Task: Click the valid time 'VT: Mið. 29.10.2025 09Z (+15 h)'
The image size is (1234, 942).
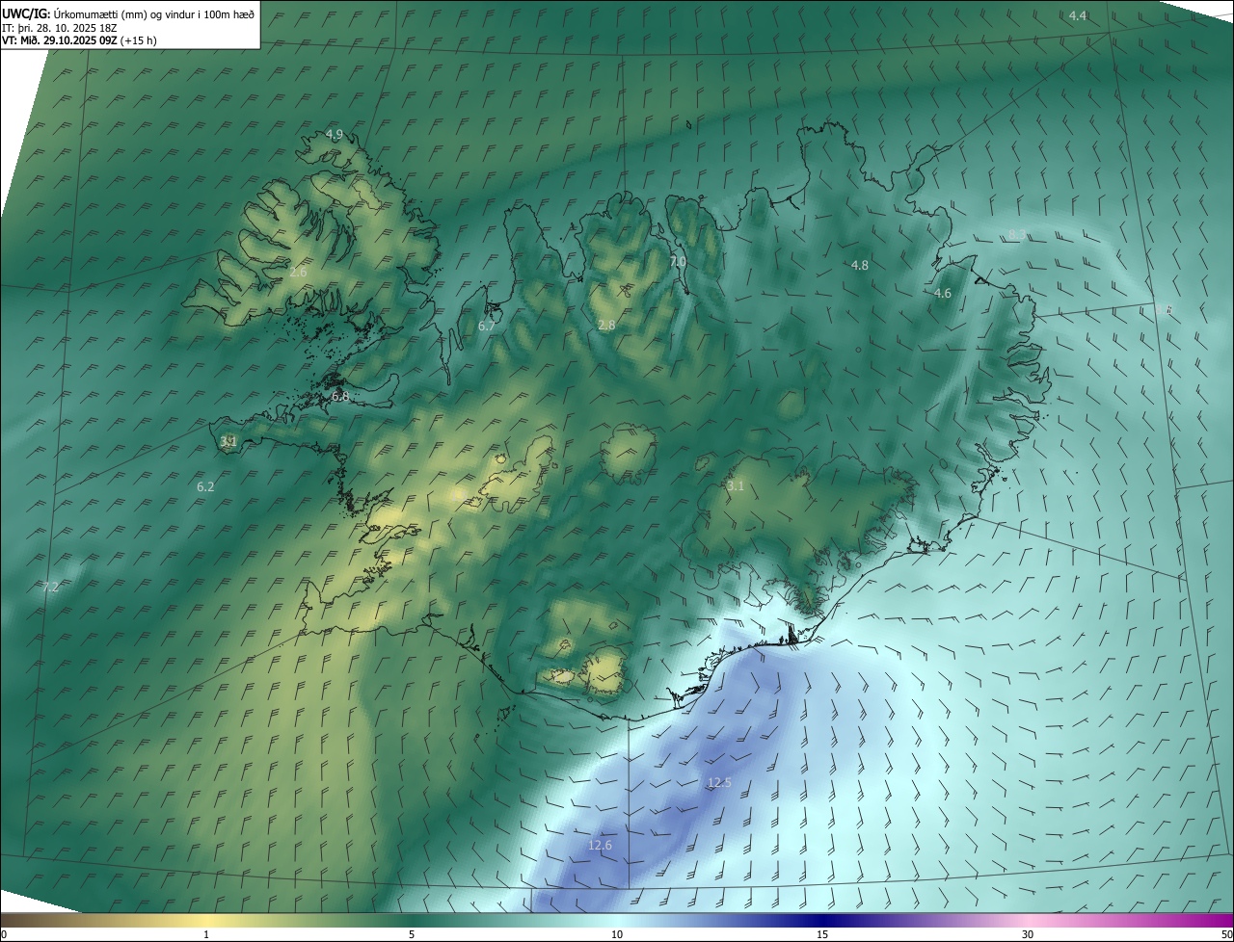Action: tap(79, 41)
